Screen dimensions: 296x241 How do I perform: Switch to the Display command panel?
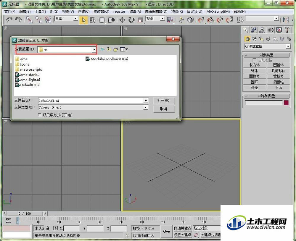[x=279, y=30]
